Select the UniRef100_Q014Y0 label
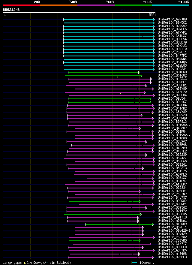This screenshot has width=192, height=265. 172,211
